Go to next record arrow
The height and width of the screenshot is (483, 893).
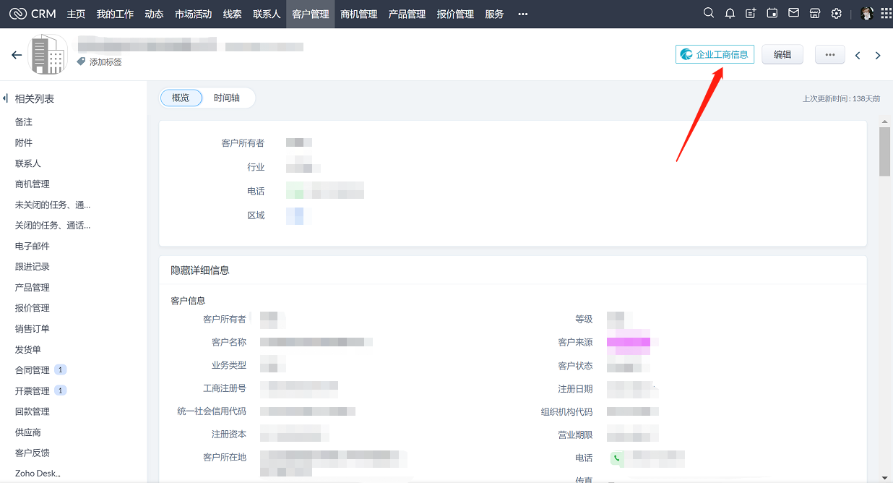coord(878,55)
